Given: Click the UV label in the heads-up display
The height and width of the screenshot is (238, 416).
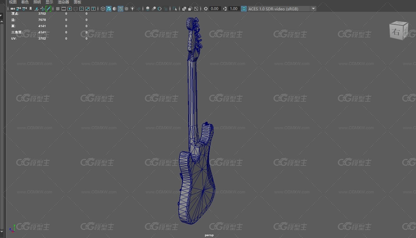Looking at the screenshot, I should tap(14, 39).
